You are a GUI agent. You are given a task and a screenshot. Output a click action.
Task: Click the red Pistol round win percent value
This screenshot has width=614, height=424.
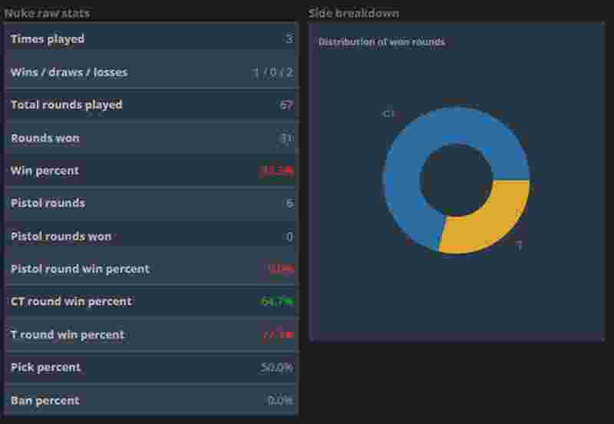[281, 269]
